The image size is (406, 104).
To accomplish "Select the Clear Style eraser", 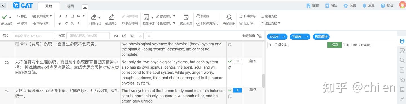I will [95, 20].
